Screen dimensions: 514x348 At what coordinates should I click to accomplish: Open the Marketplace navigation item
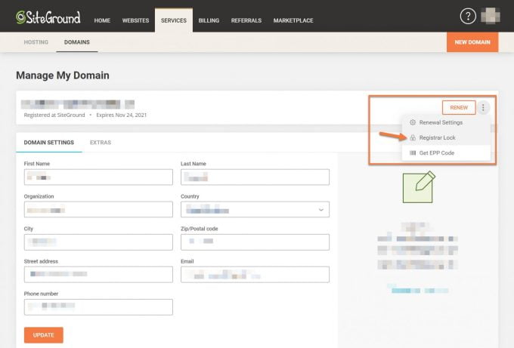pos(293,20)
